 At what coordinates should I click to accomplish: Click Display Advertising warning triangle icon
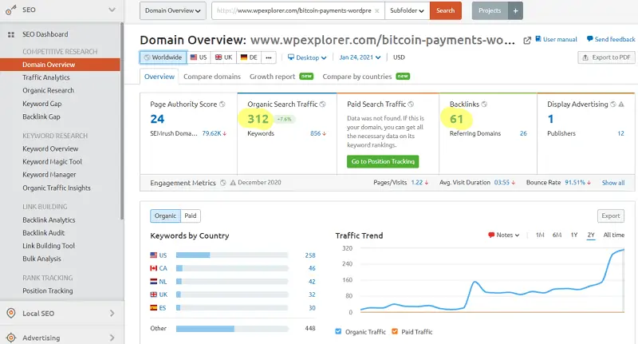[x=621, y=105]
